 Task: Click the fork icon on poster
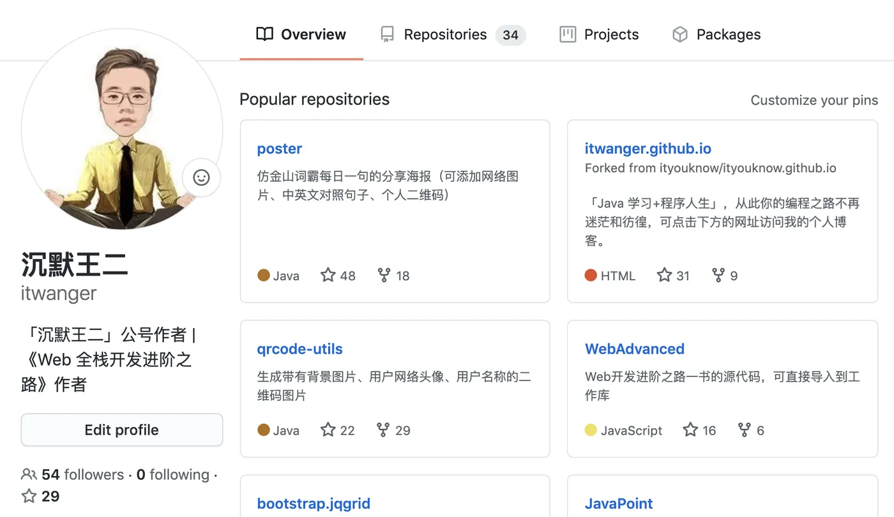click(x=384, y=275)
